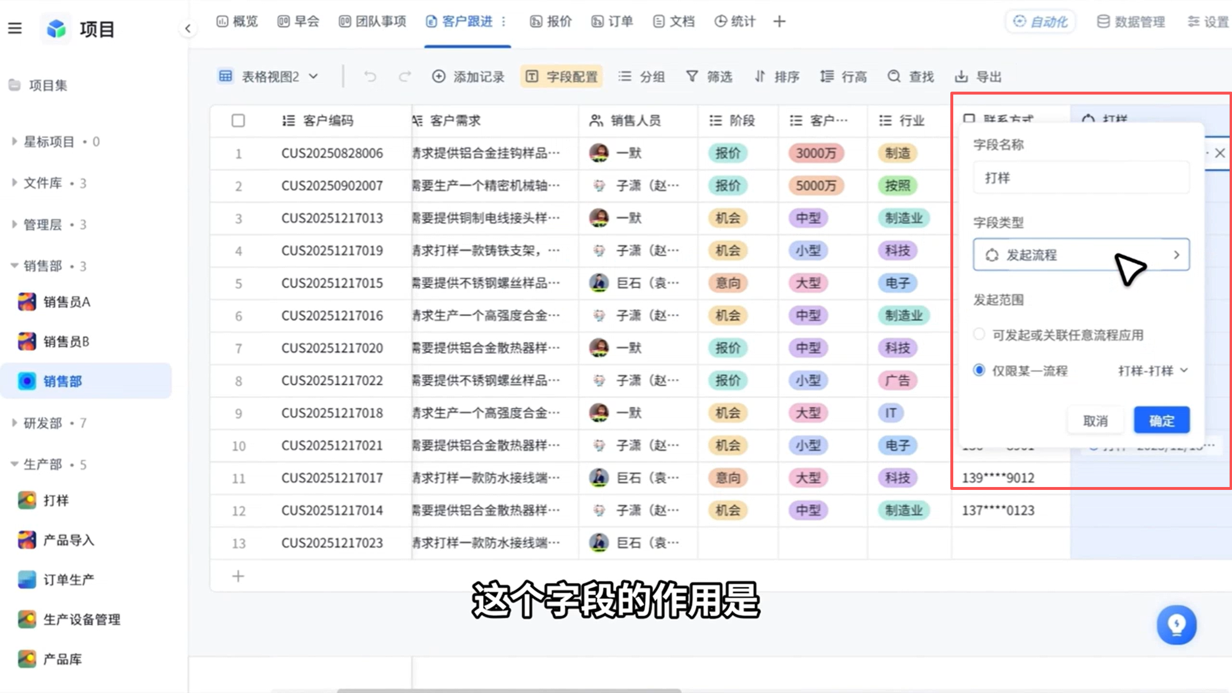Open the 打样-打样 process dropdown

(x=1153, y=371)
